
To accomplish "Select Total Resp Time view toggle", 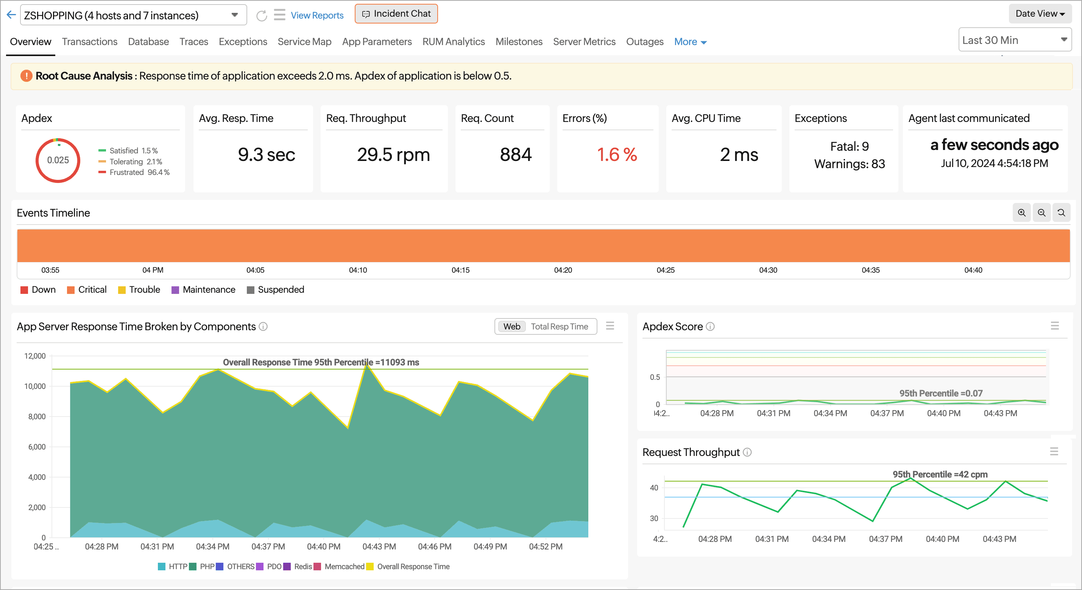I will 560,326.
